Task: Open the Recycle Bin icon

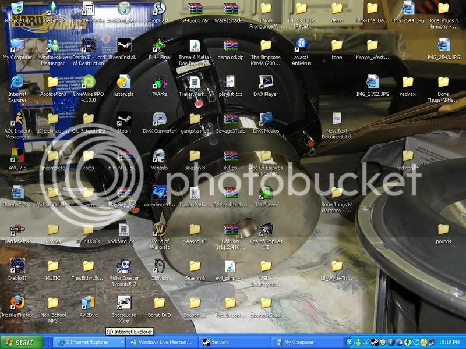Action: 17,8
